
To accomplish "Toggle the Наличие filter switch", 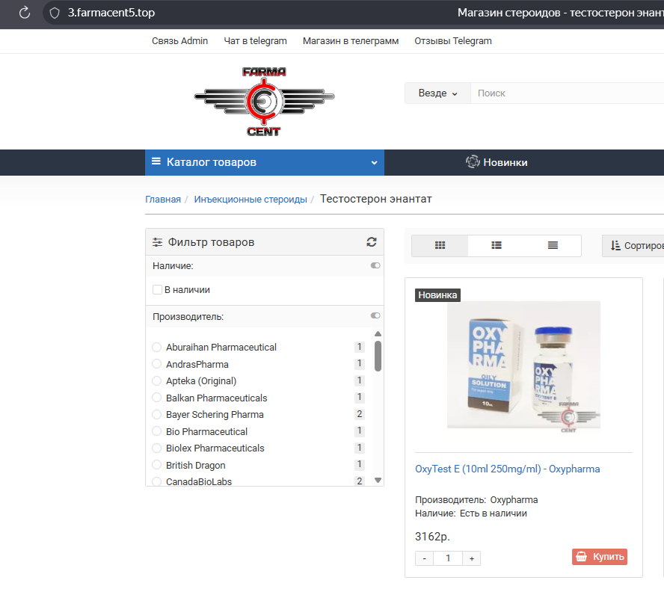I will (x=375, y=265).
